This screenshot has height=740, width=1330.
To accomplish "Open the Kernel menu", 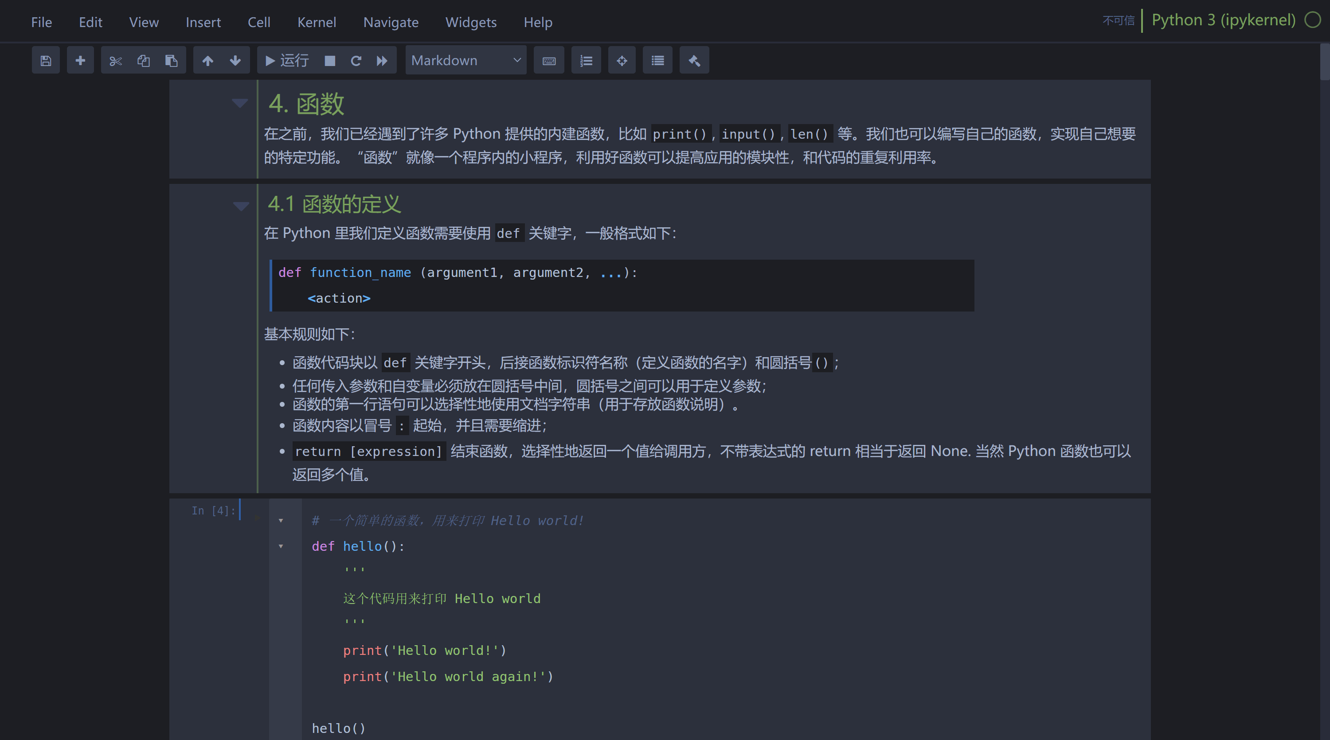I will pos(317,22).
